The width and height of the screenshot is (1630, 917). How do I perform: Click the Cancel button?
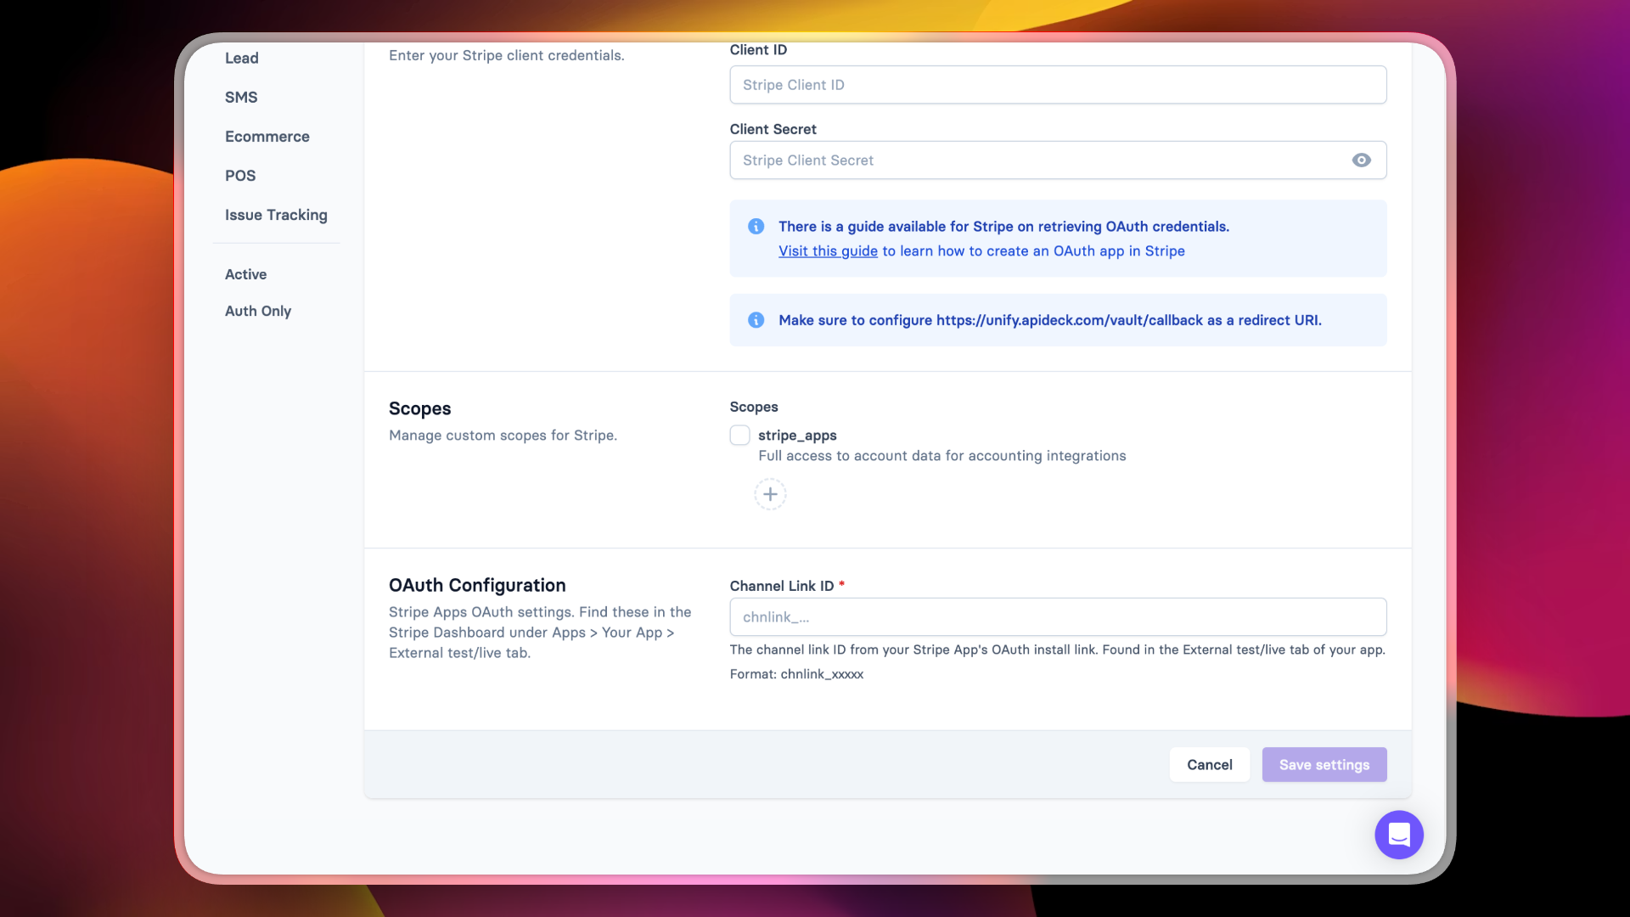[x=1209, y=765]
